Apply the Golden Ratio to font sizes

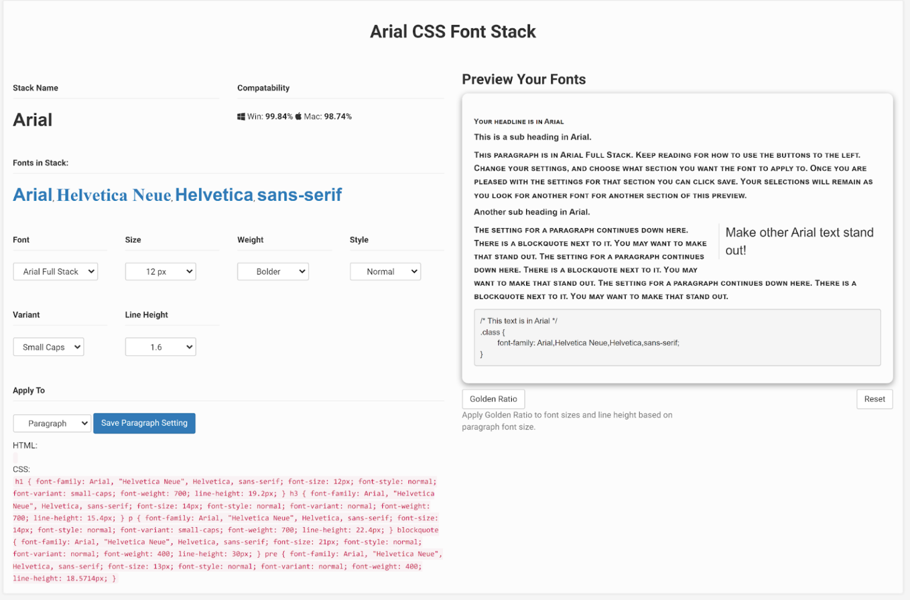coord(493,399)
